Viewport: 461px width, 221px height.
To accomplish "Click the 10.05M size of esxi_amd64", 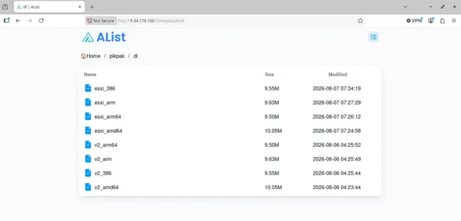I will [273, 131].
